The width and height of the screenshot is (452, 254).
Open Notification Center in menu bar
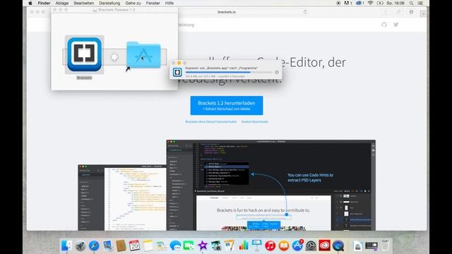421,3
